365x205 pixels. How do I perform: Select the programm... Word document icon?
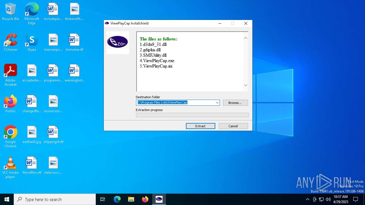point(53,73)
